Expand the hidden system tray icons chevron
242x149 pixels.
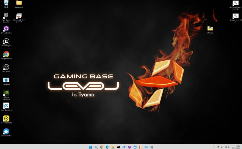pos(214,147)
